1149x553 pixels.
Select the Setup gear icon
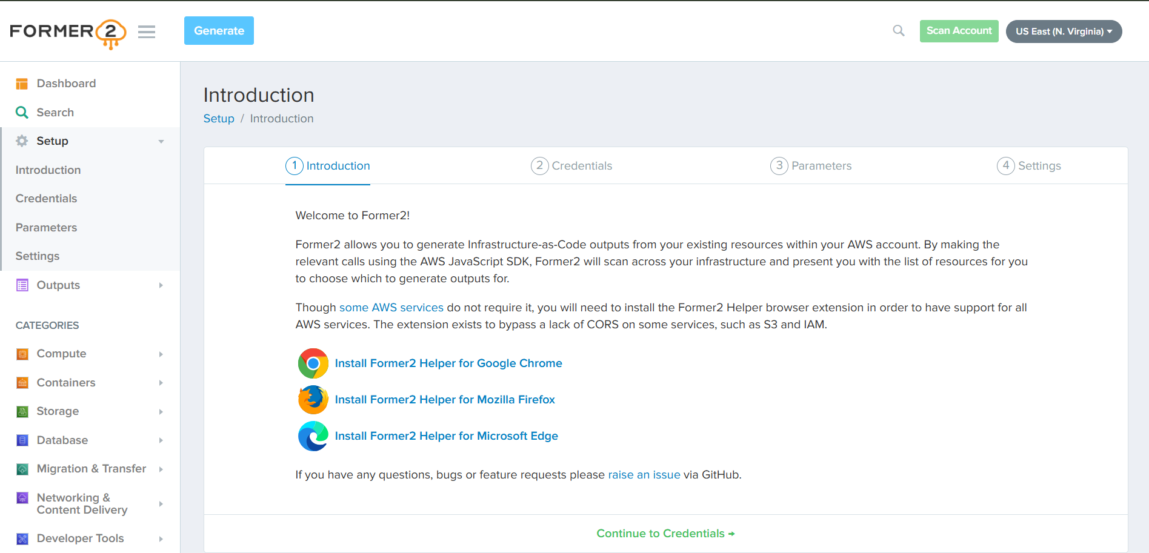click(x=22, y=141)
